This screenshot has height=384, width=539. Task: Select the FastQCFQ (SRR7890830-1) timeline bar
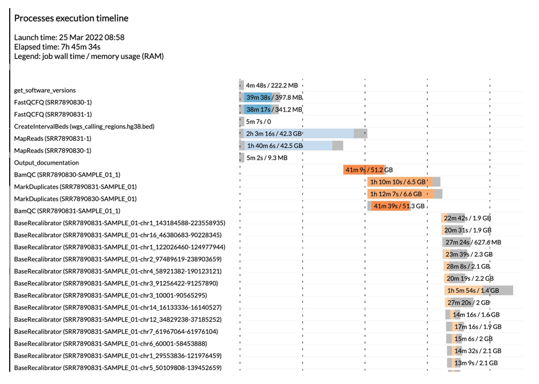(259, 97)
